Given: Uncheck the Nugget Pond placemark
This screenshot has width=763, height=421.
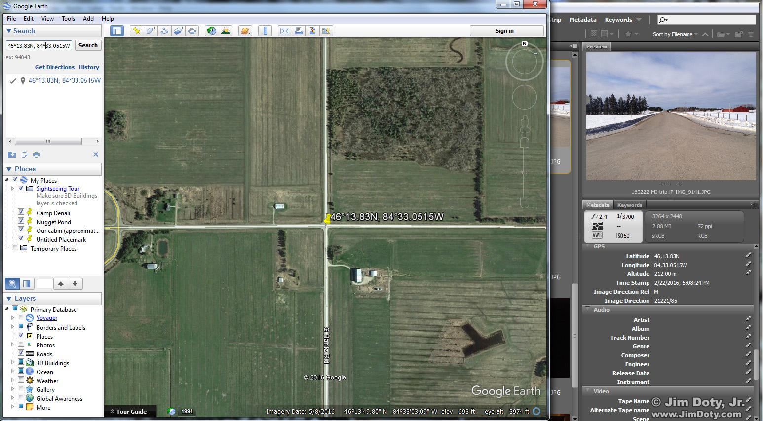Looking at the screenshot, I should tap(21, 221).
